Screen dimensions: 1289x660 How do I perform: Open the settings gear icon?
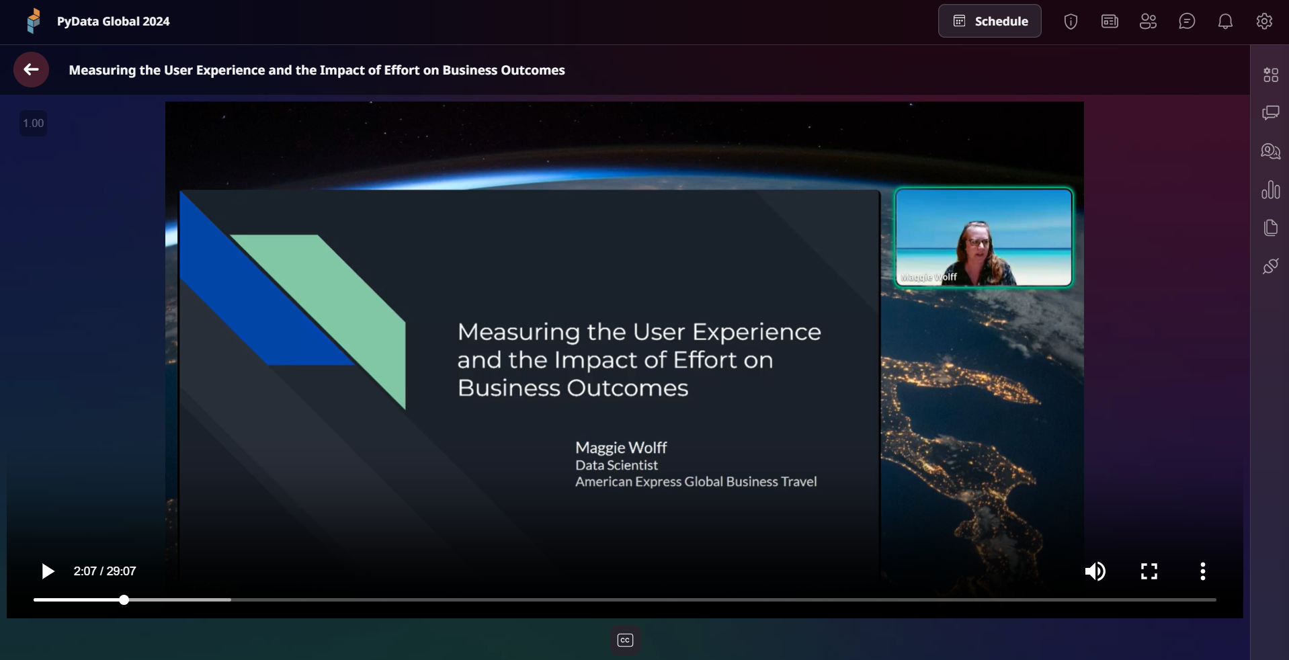(1264, 22)
